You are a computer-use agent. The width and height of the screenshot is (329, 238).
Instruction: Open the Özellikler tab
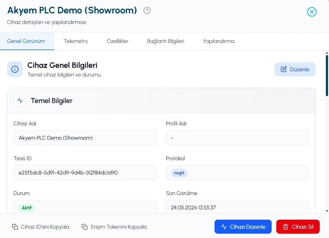(118, 41)
